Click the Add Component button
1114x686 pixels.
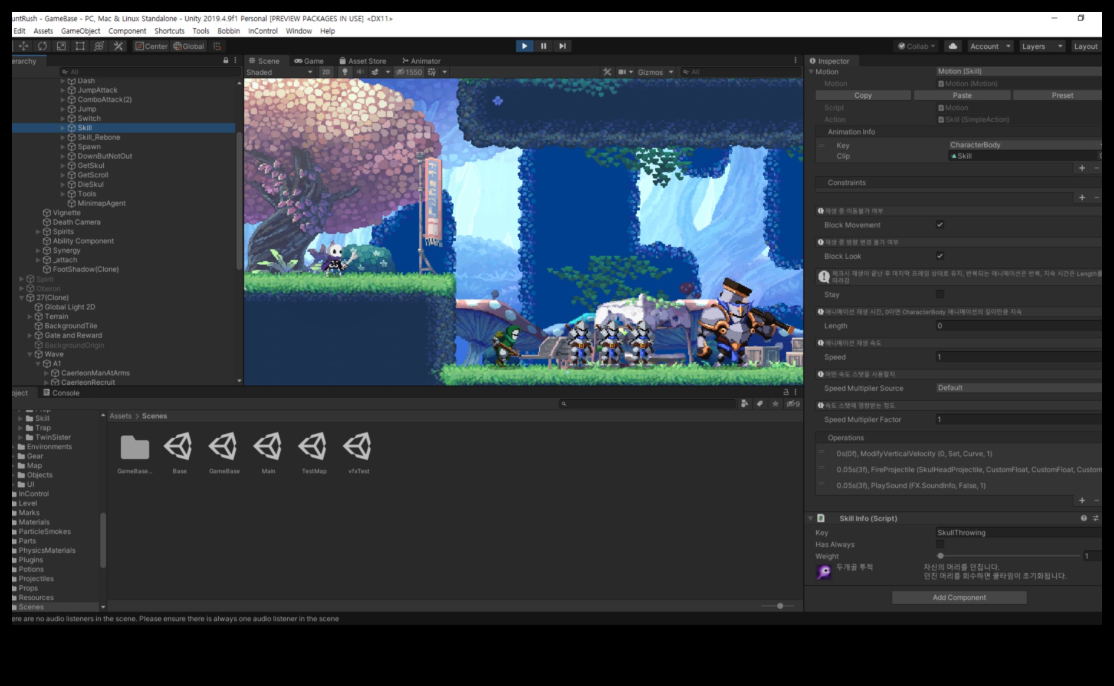[959, 598]
